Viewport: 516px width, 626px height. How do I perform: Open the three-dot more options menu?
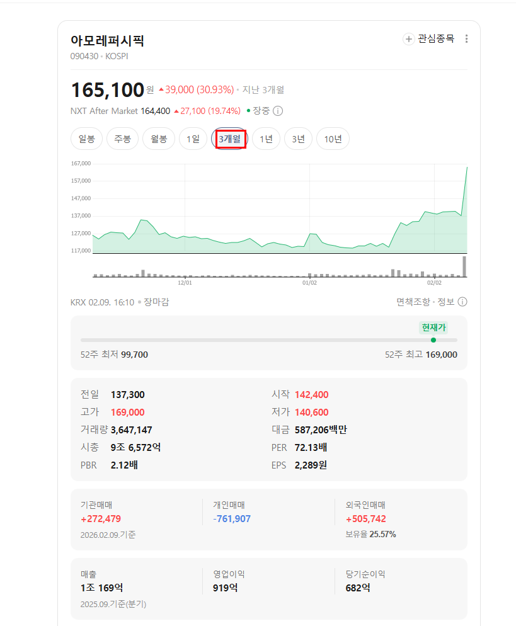pos(466,38)
